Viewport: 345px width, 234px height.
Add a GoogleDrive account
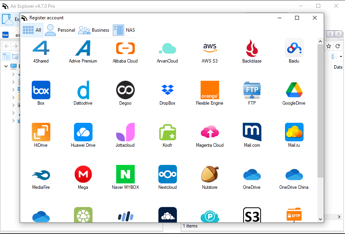[294, 93]
